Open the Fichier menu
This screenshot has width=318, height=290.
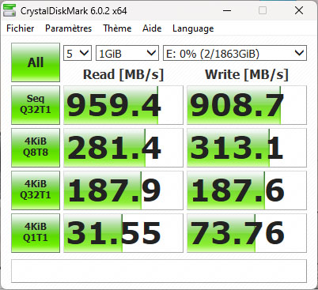(21, 28)
